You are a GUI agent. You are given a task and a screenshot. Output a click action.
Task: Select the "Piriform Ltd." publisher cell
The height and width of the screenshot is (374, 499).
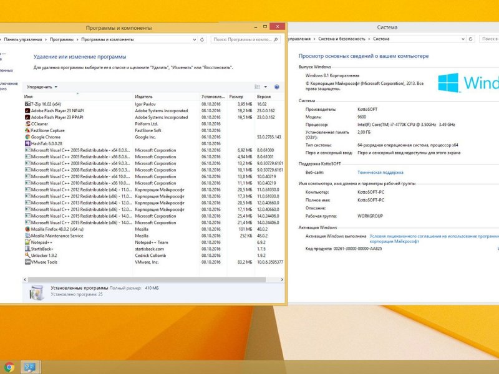tap(147, 123)
